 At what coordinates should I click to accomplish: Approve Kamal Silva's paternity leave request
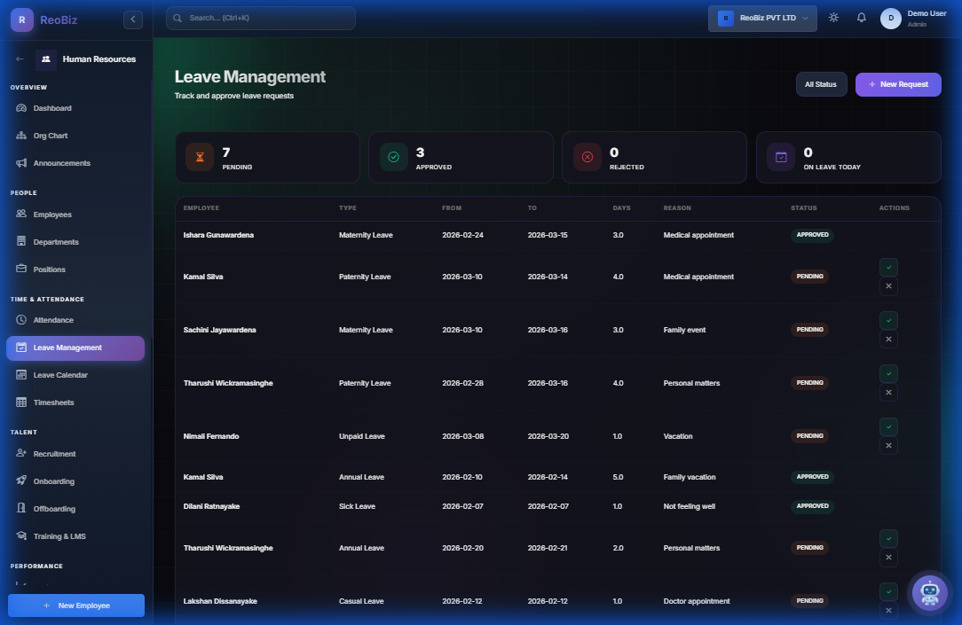tap(888, 267)
